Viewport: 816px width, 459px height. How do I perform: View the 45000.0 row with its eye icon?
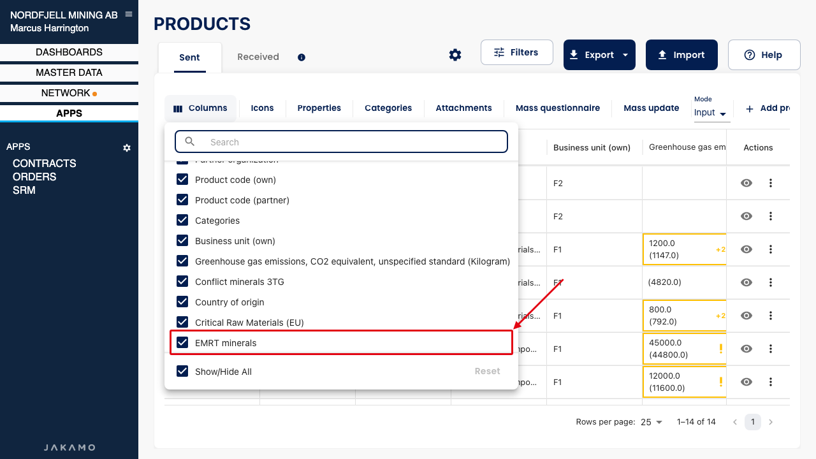(747, 349)
